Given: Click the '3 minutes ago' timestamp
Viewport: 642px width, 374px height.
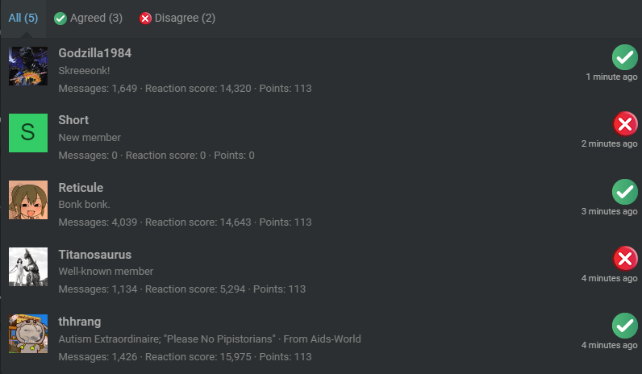Looking at the screenshot, I should tap(609, 211).
